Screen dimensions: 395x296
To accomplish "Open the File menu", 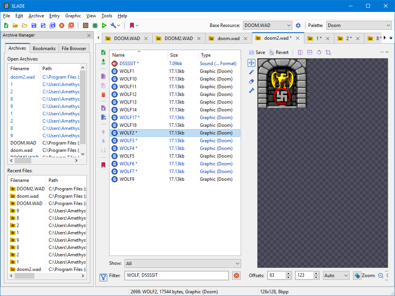I will [7, 15].
